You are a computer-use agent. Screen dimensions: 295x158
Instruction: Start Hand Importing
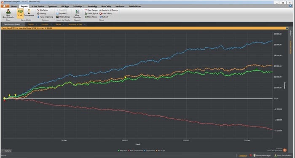pyautogui.click(x=45, y=17)
